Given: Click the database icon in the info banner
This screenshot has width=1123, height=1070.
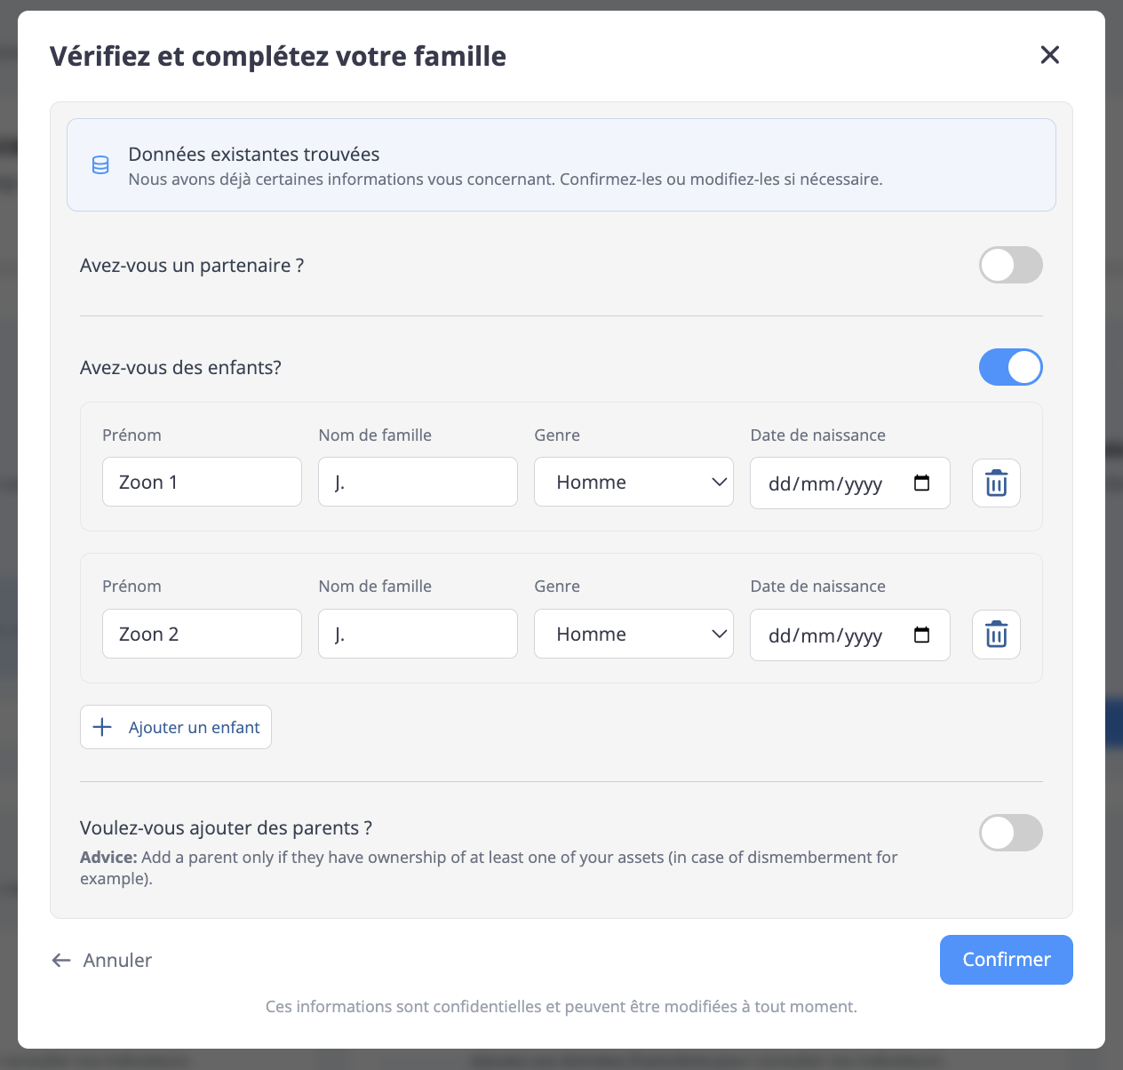Looking at the screenshot, I should click(101, 165).
